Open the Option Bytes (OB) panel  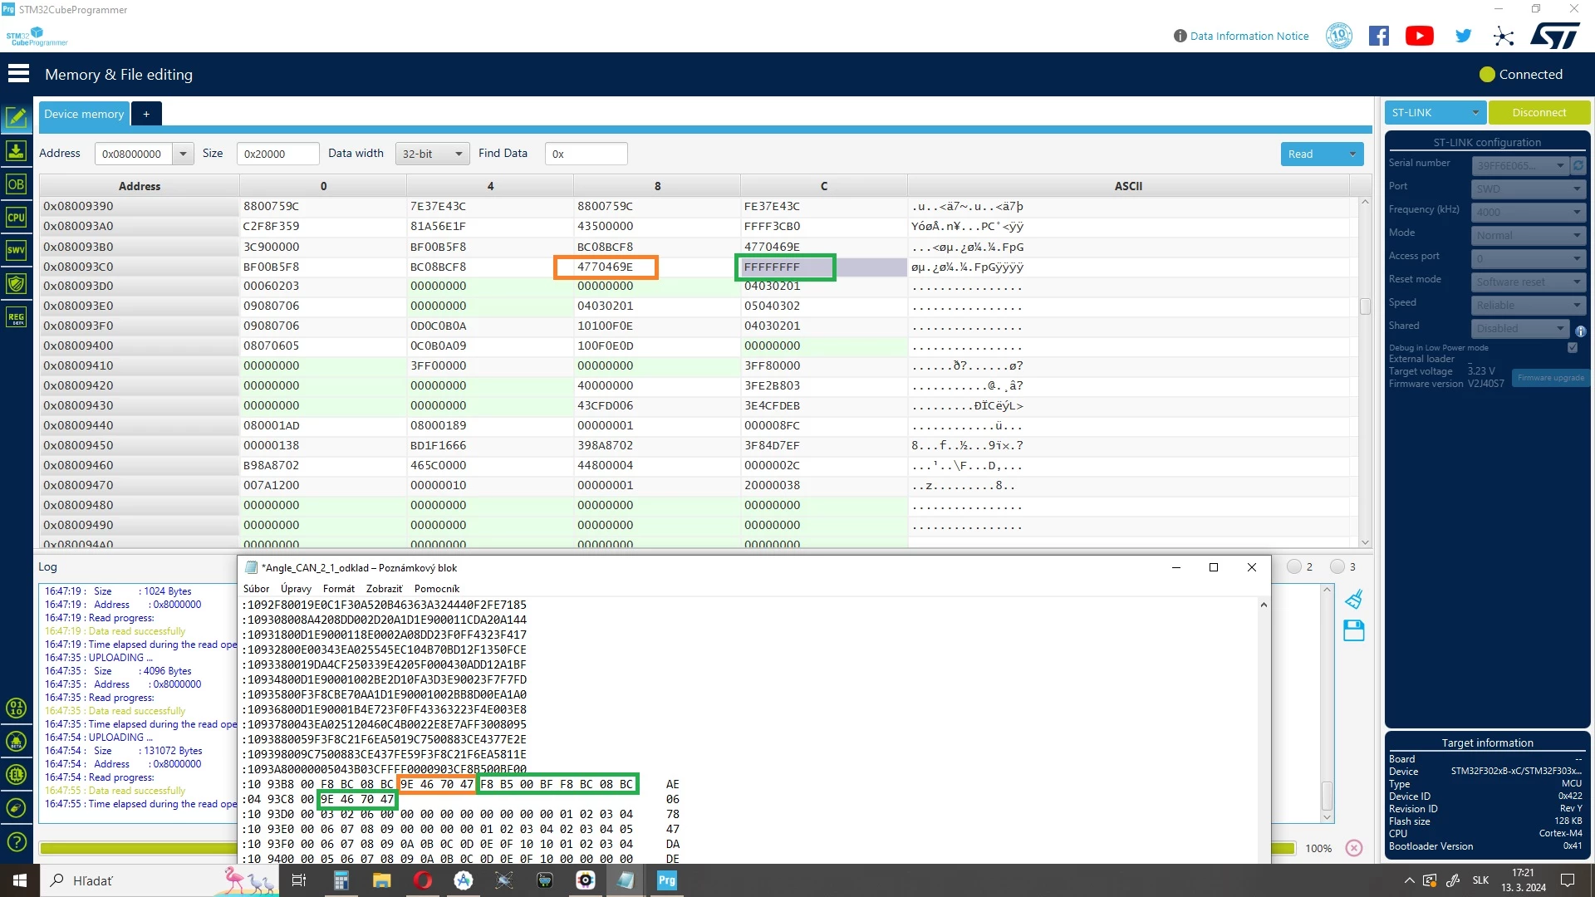click(x=16, y=184)
